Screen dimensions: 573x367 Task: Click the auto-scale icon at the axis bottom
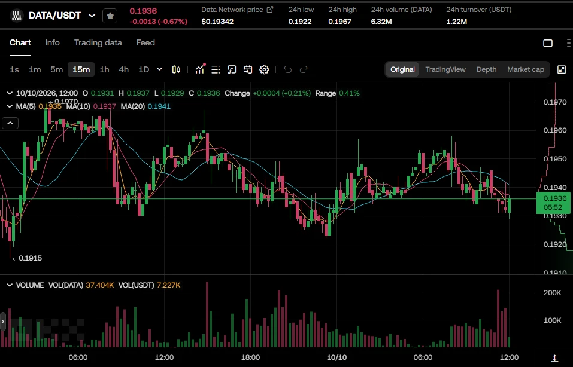pyautogui.click(x=554, y=357)
